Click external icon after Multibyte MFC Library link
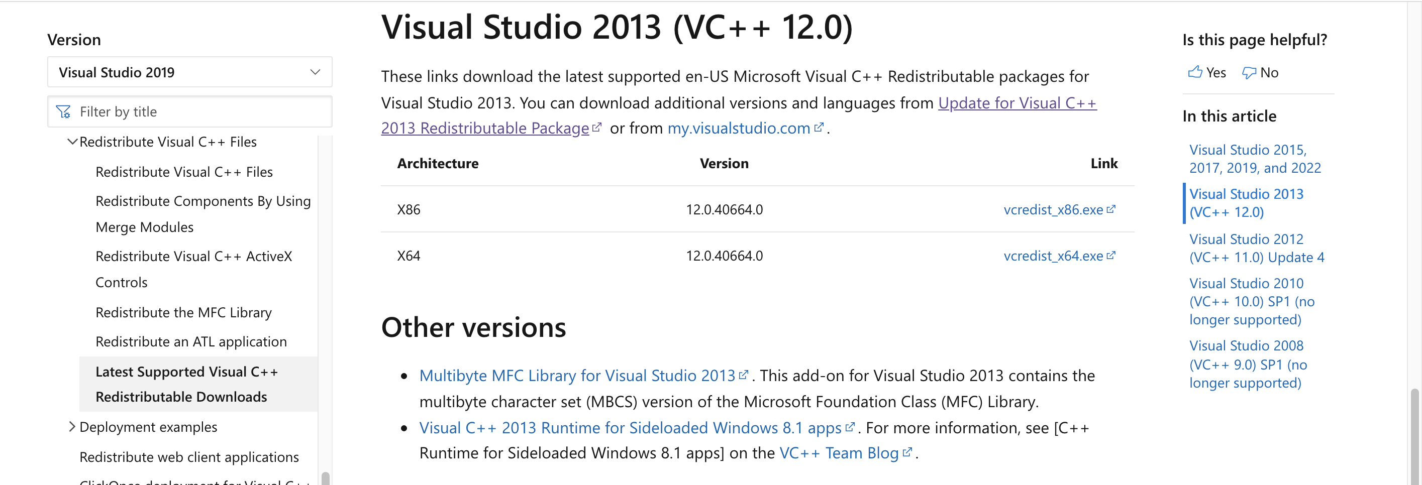 click(x=744, y=375)
